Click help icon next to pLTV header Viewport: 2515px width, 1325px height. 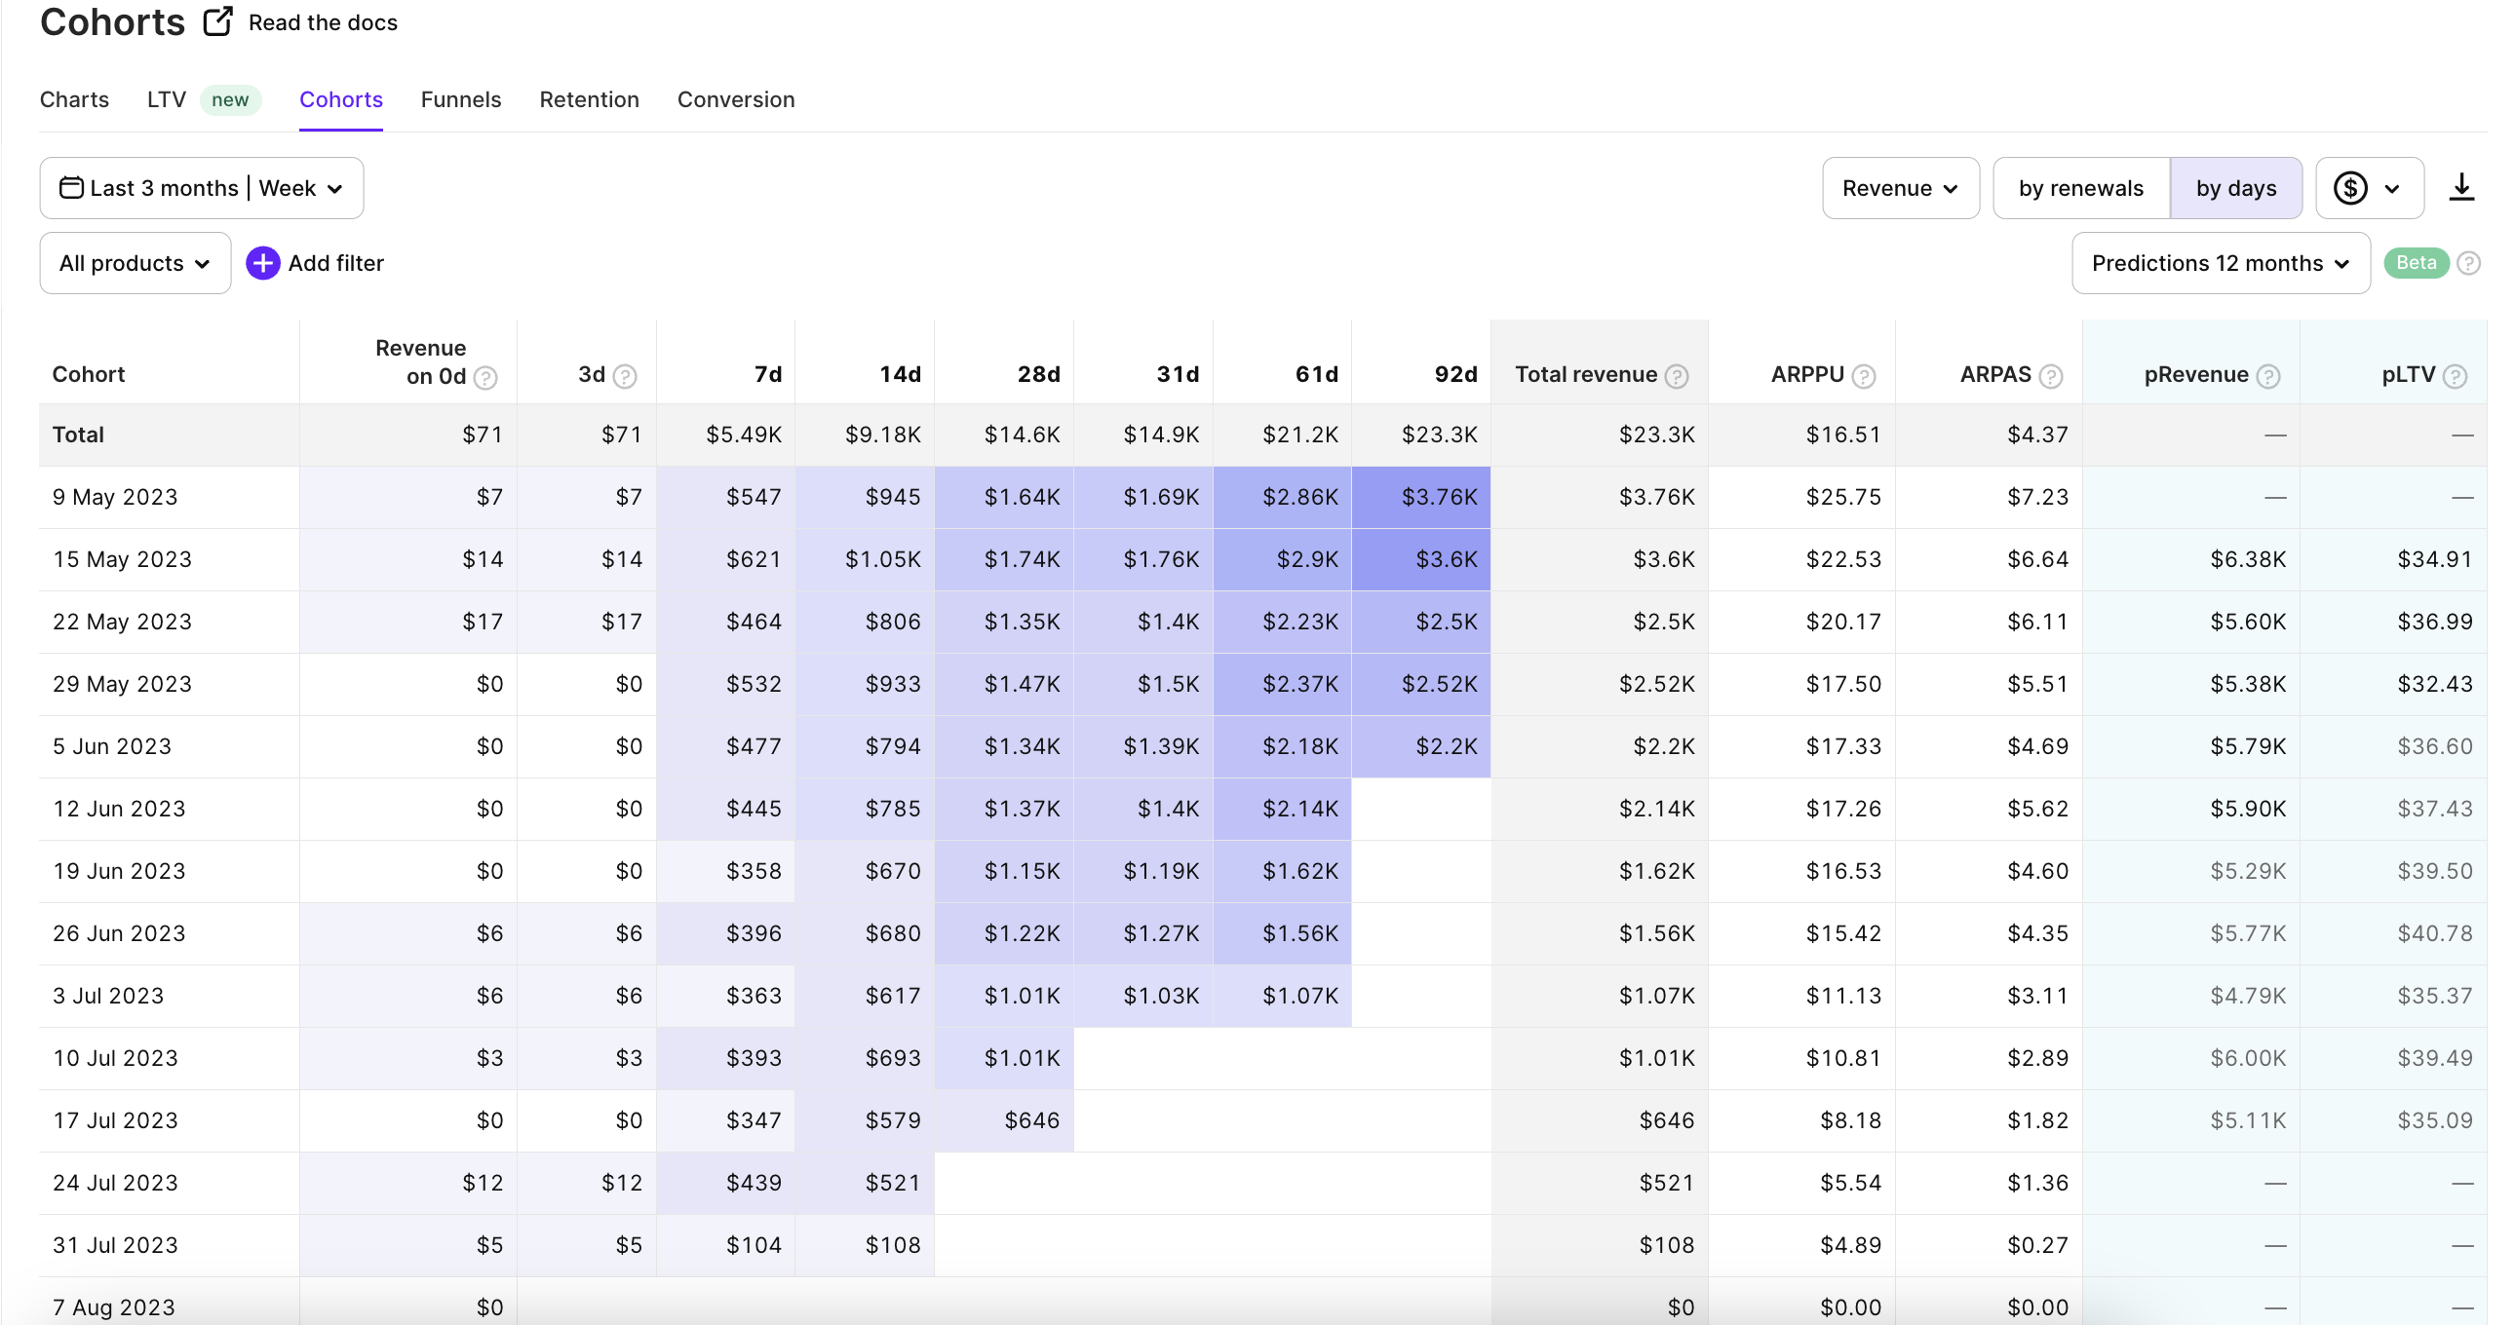2456,376
